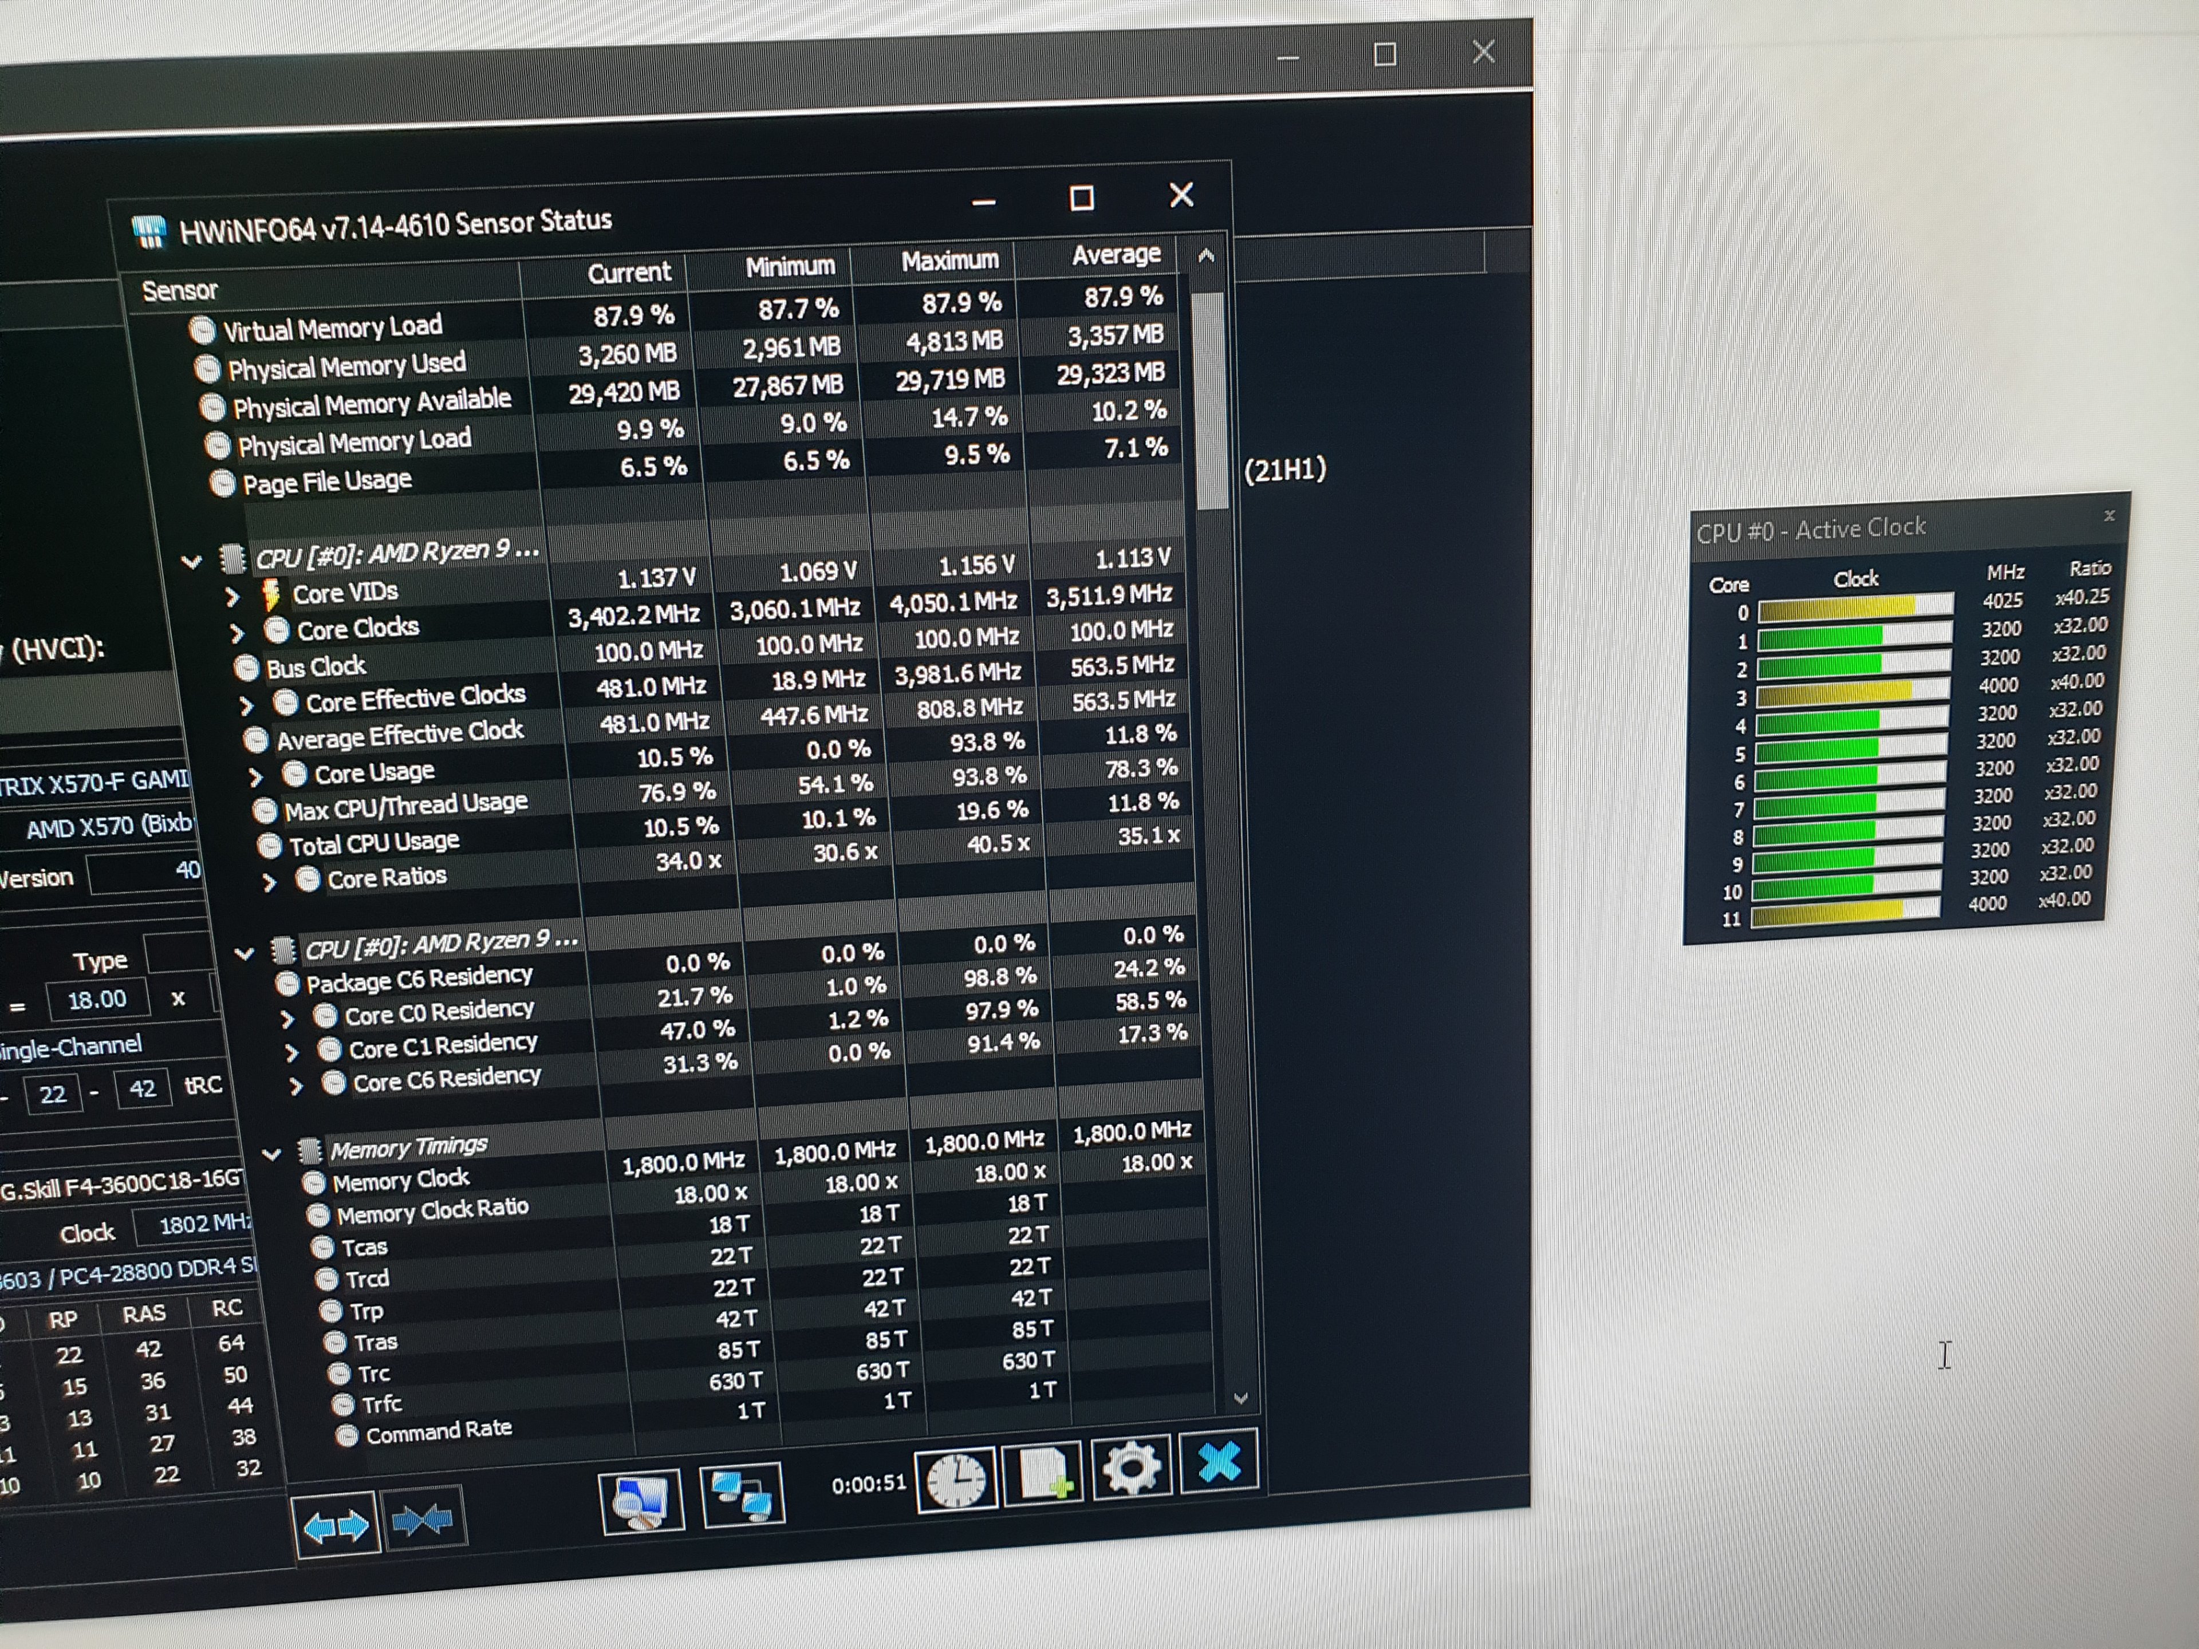Click core 0 clock bar
Image resolution: width=2199 pixels, height=1649 pixels.
1855,606
